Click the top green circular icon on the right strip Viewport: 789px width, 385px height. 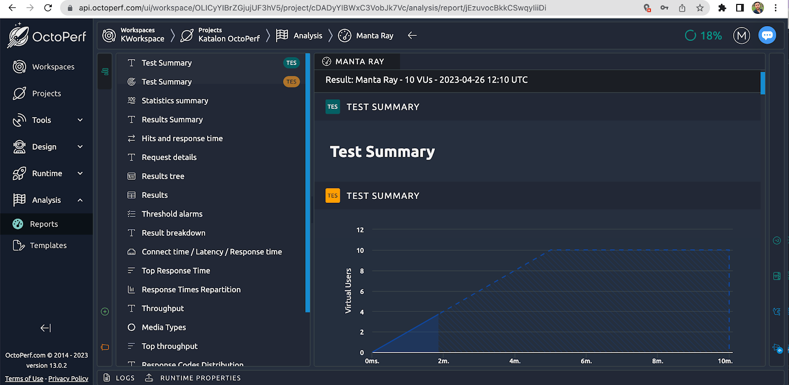(777, 240)
